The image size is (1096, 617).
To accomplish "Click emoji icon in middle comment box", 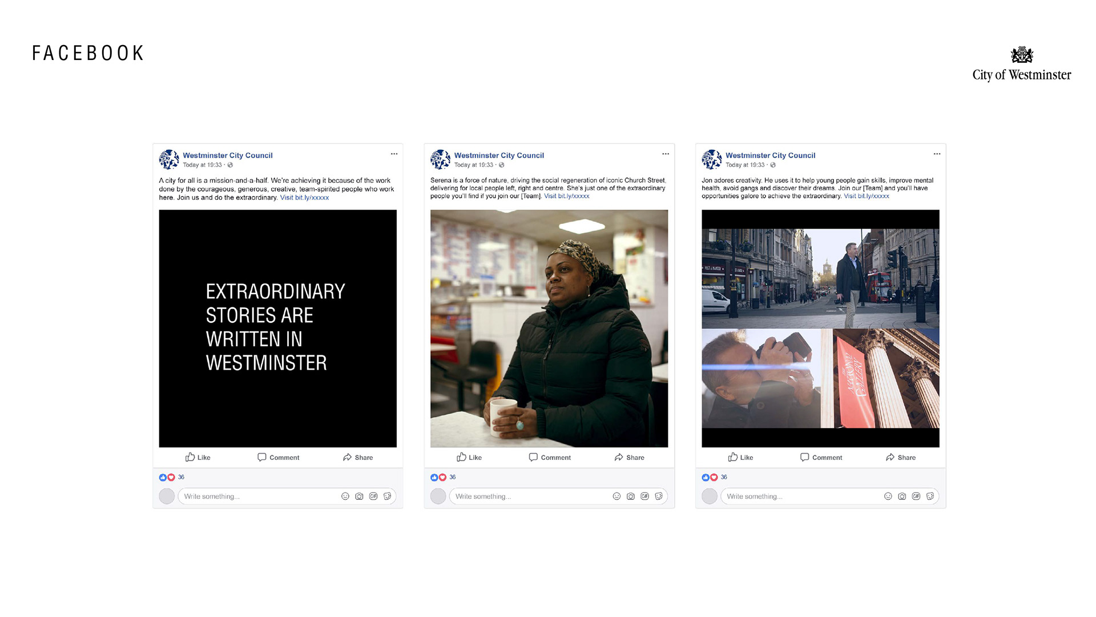I will pyautogui.click(x=616, y=496).
